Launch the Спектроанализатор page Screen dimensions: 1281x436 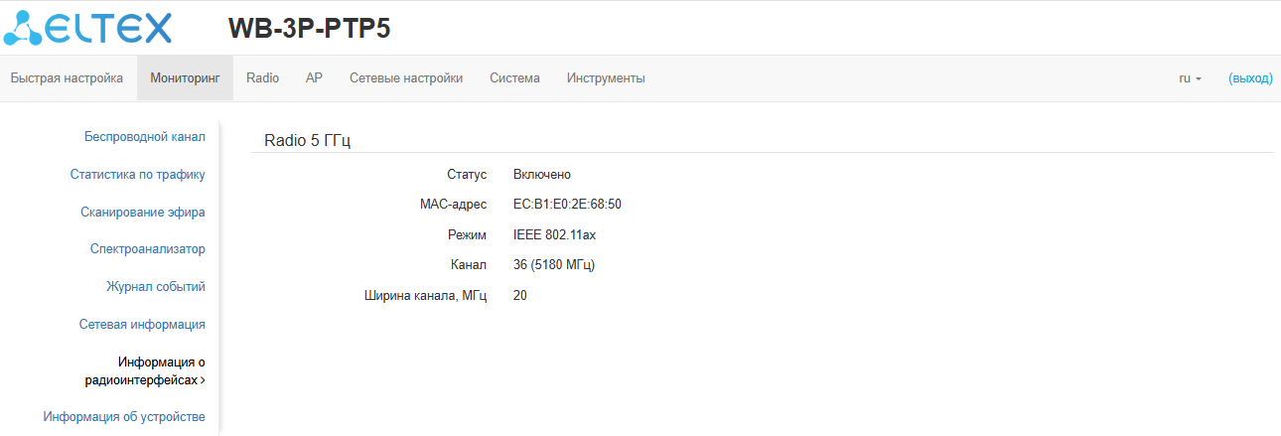tap(148, 249)
